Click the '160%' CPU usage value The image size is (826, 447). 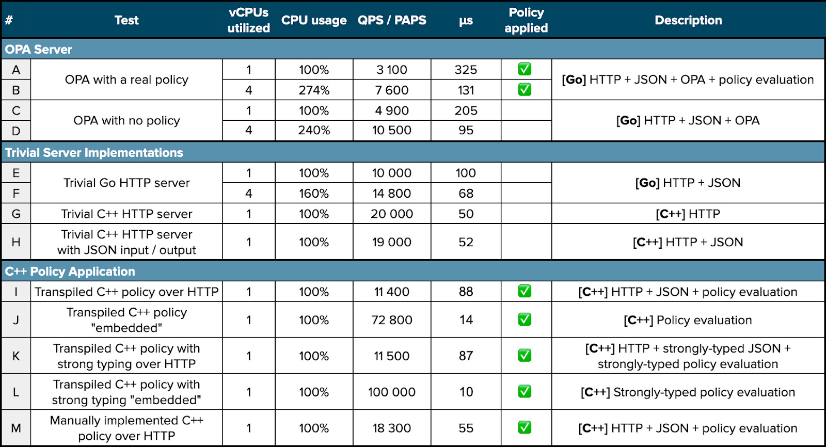[314, 194]
